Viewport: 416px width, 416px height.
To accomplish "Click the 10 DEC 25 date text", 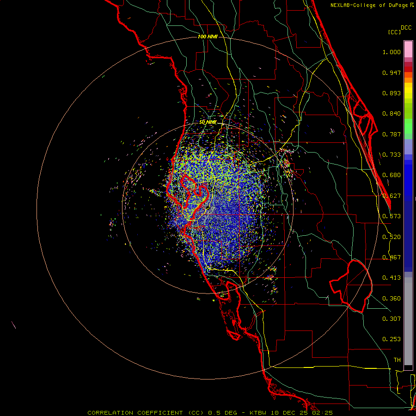I will (290, 413).
